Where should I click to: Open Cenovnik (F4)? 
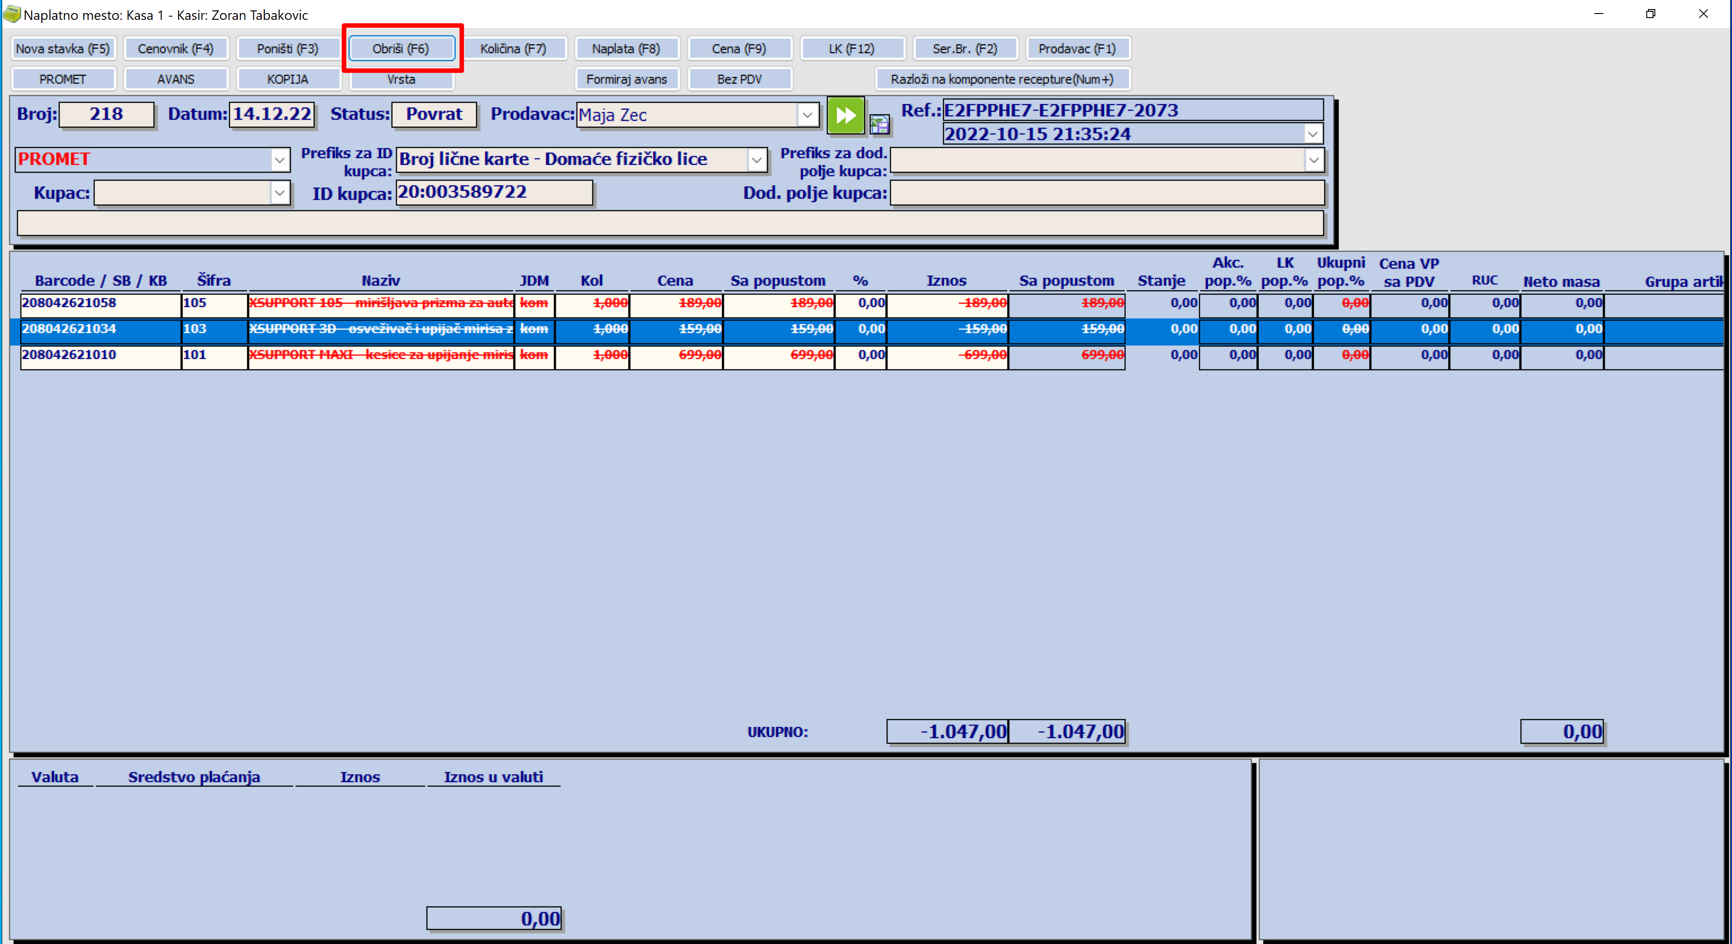tap(176, 48)
